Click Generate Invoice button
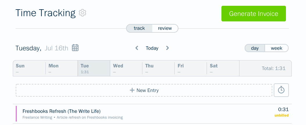The width and height of the screenshot is (306, 125). pos(253,14)
